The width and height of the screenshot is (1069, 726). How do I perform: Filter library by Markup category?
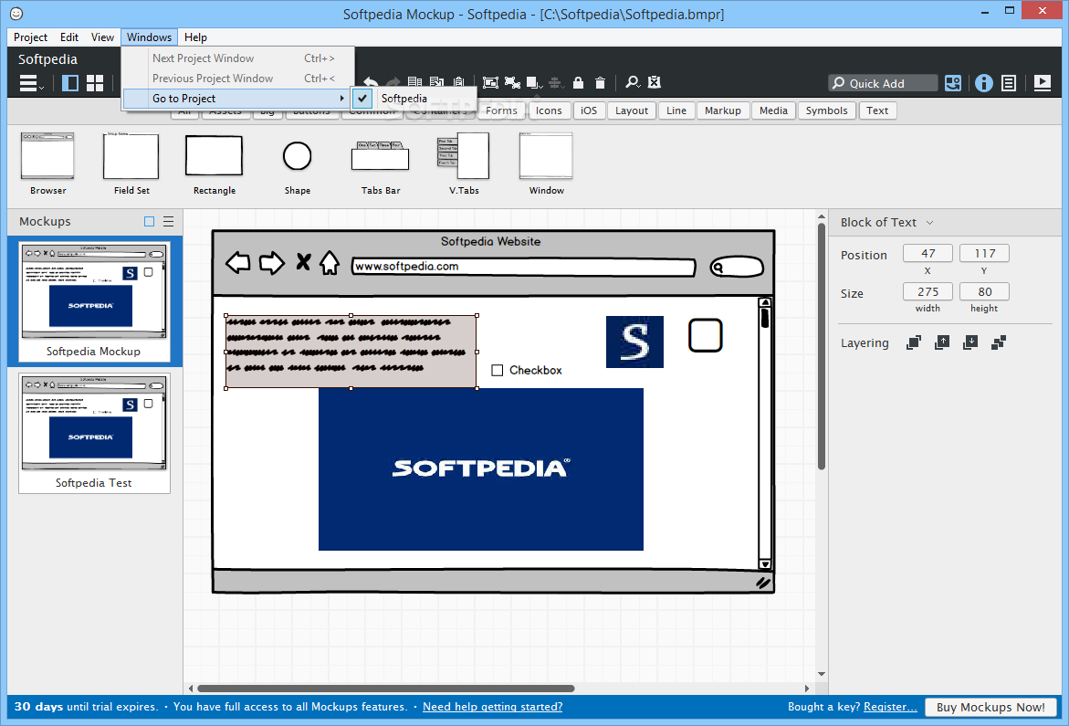tap(723, 110)
